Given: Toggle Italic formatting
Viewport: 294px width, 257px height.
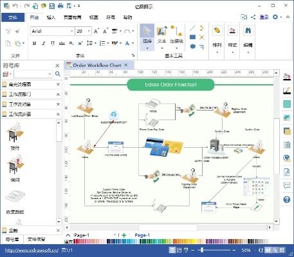Looking at the screenshot, I should (x=44, y=44).
